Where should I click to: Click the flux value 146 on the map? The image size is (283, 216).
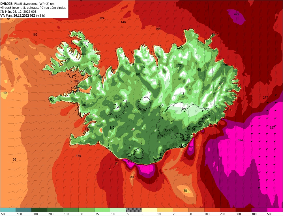(x=123, y=22)
